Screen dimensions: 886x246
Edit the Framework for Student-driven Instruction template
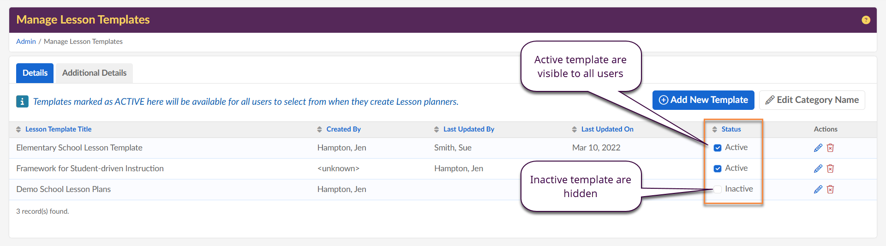click(x=818, y=168)
